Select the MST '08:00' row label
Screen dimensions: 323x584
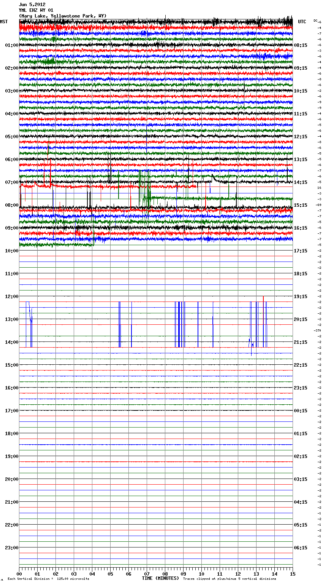(x=12, y=205)
